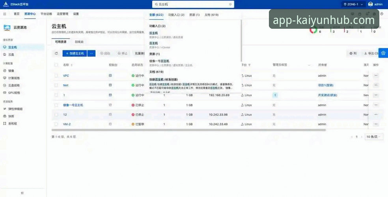Open console icon for test row

point(110,85)
